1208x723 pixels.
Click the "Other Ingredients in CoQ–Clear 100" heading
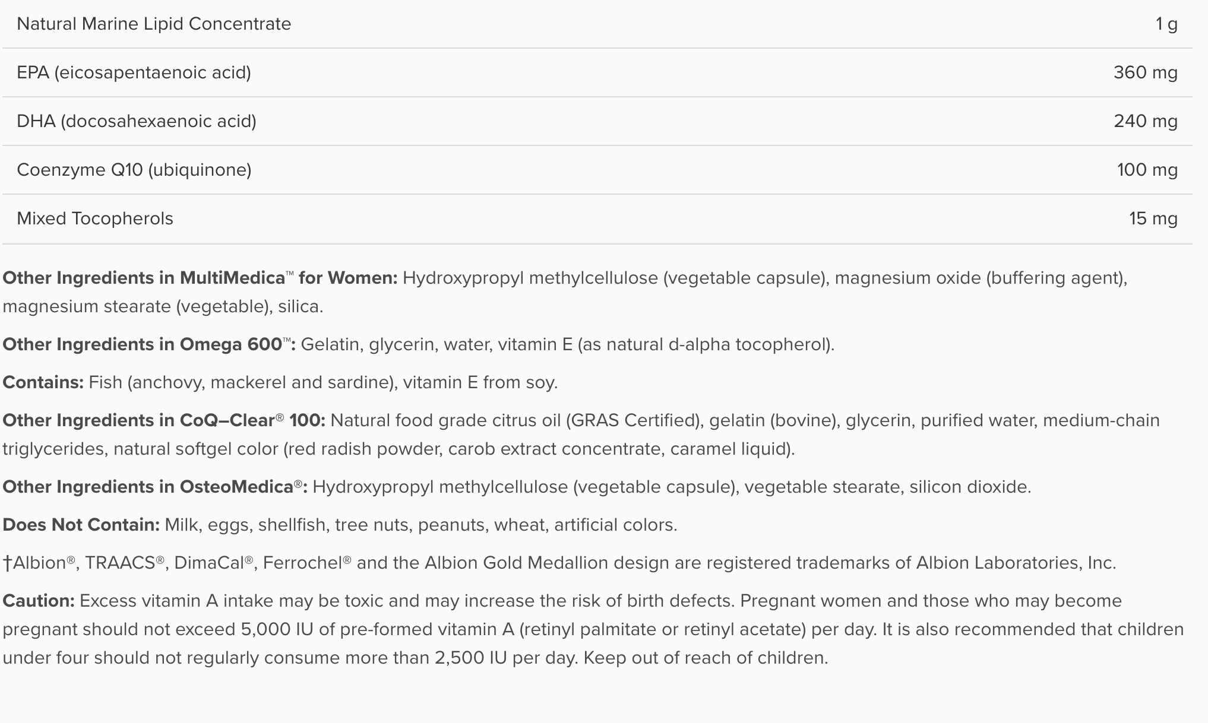163,421
